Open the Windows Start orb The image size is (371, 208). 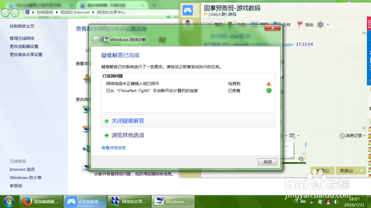pos(9,202)
